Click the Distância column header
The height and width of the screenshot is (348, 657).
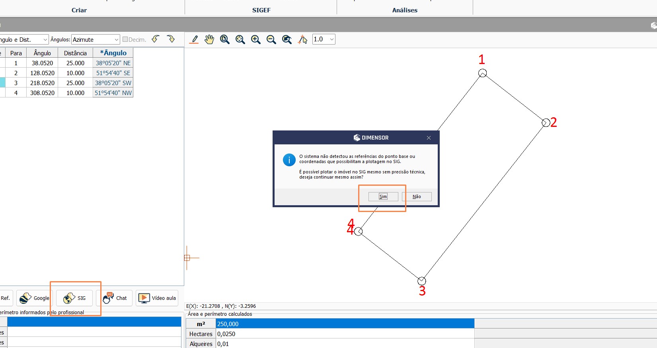75,53
